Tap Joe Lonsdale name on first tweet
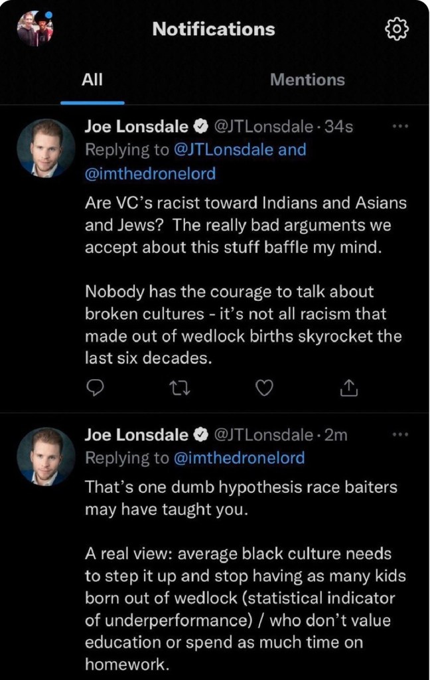The image size is (430, 680). coord(137,126)
